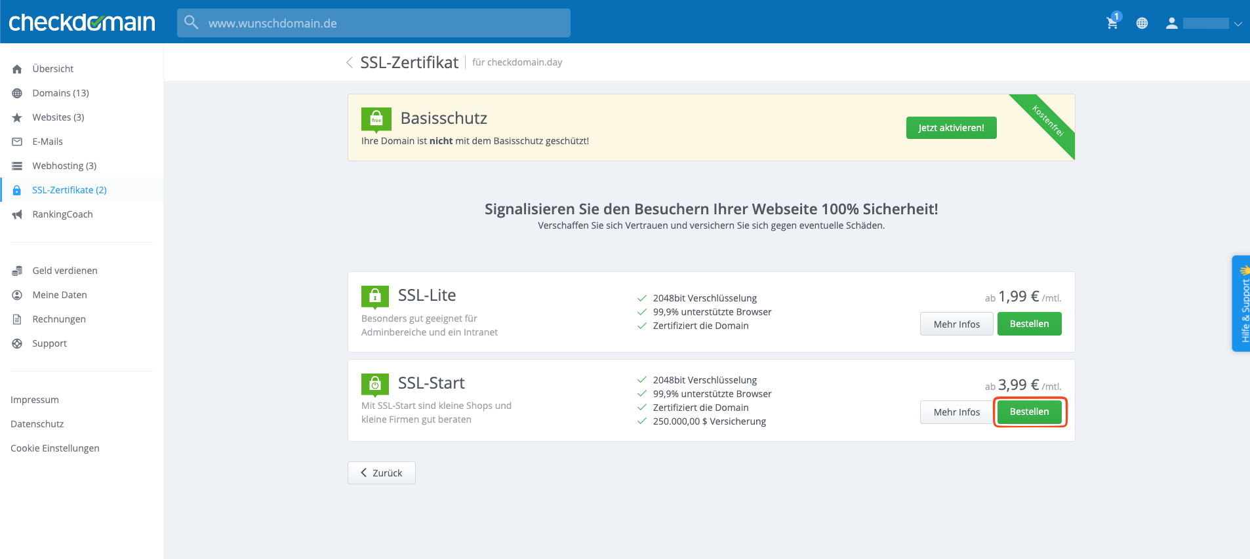Click the für checkdomain.day subtitle

(517, 62)
